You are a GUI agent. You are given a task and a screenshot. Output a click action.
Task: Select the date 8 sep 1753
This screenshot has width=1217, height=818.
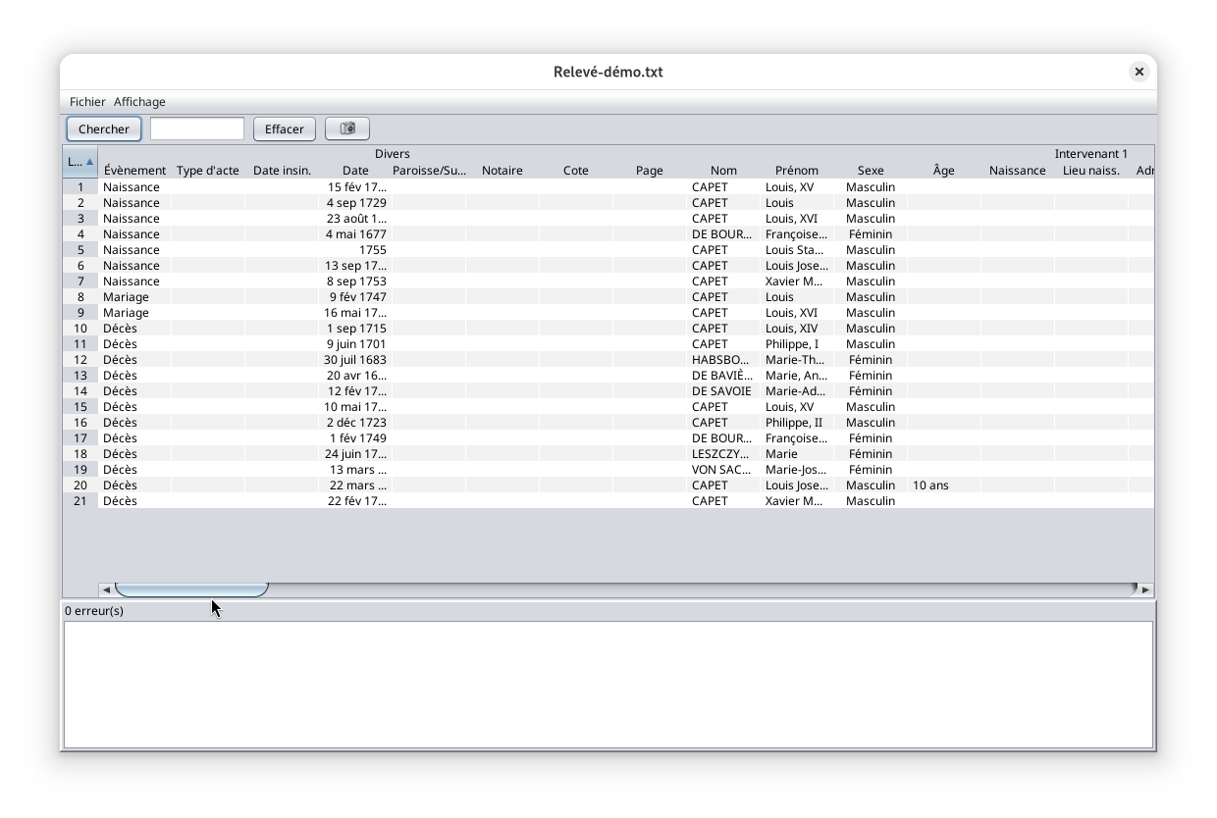pyautogui.click(x=356, y=281)
